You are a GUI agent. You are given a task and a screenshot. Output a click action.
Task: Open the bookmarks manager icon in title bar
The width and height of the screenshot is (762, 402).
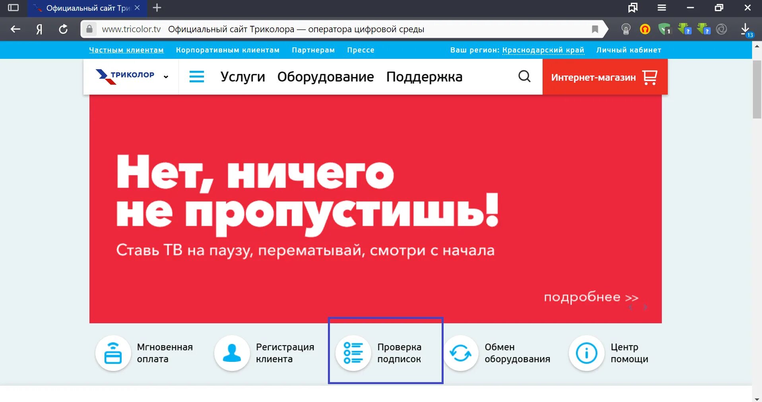tap(633, 8)
